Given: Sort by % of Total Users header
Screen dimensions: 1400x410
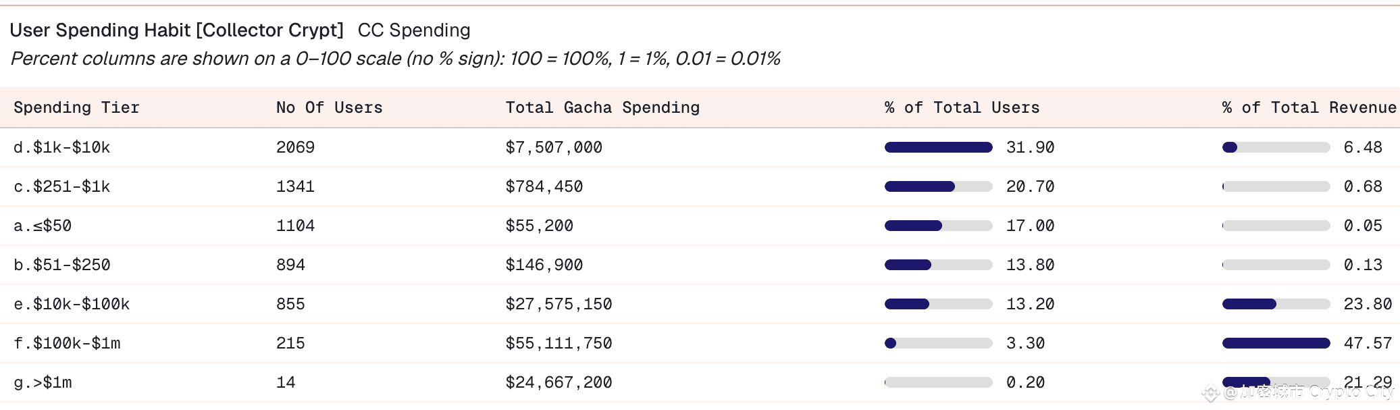Looking at the screenshot, I should [962, 107].
